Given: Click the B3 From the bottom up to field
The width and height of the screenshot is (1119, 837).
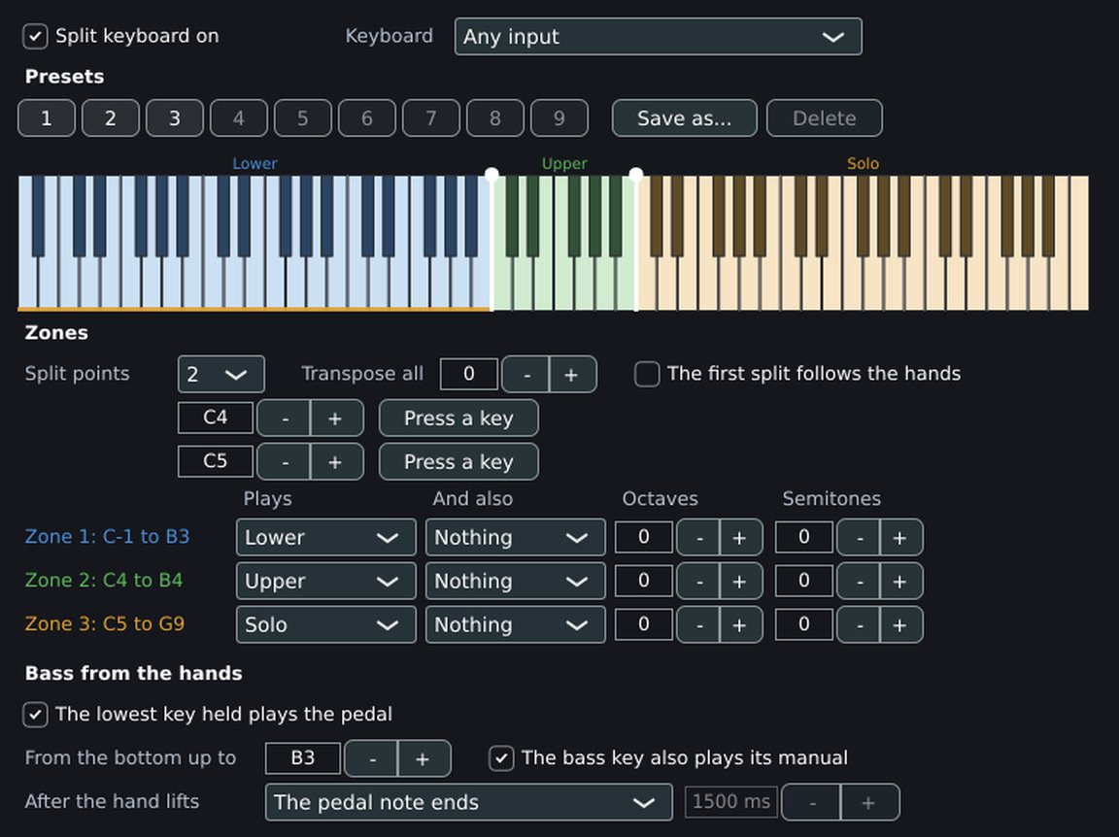Looking at the screenshot, I should tap(303, 757).
